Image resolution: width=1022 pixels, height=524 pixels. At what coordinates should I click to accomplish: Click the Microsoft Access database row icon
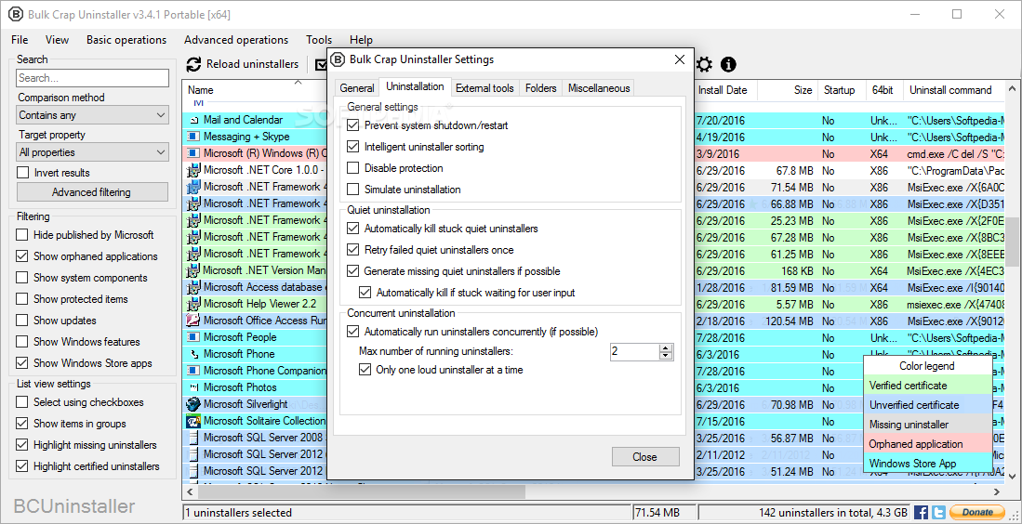coord(192,287)
